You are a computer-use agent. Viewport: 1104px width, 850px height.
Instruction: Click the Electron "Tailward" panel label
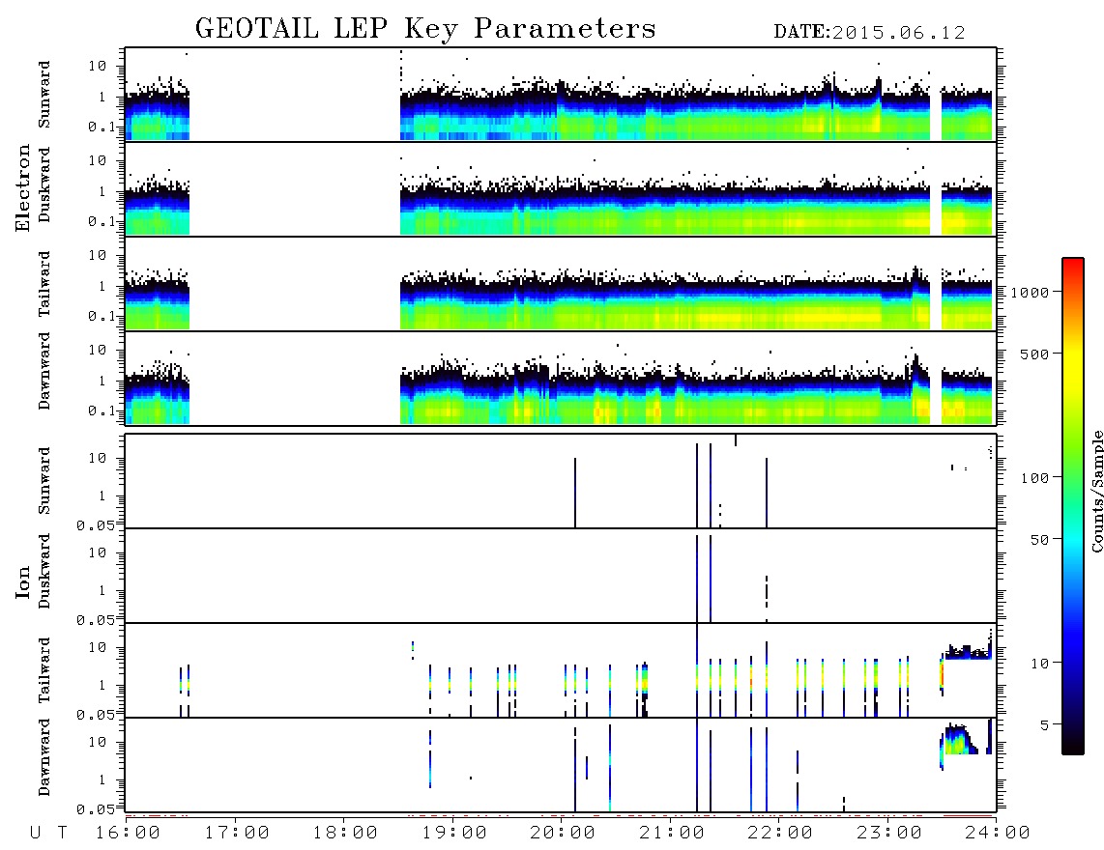[44, 284]
